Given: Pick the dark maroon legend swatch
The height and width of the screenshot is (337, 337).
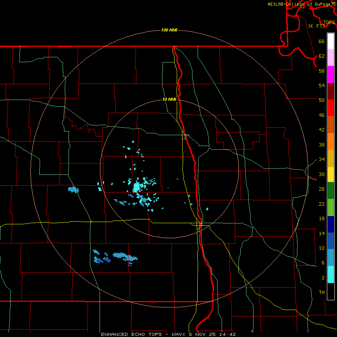Looking at the screenshot, I should point(331,91).
